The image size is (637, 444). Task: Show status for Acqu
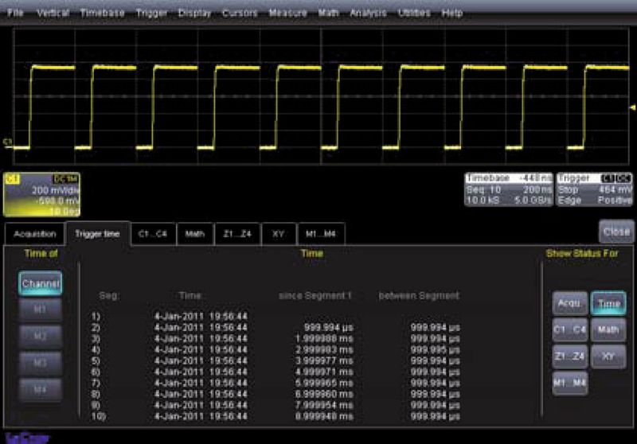(570, 303)
